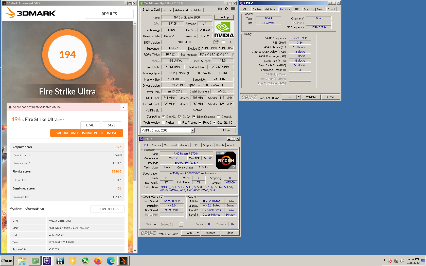Open the Mainboard tab in upper CPU-Z window

tap(271, 9)
